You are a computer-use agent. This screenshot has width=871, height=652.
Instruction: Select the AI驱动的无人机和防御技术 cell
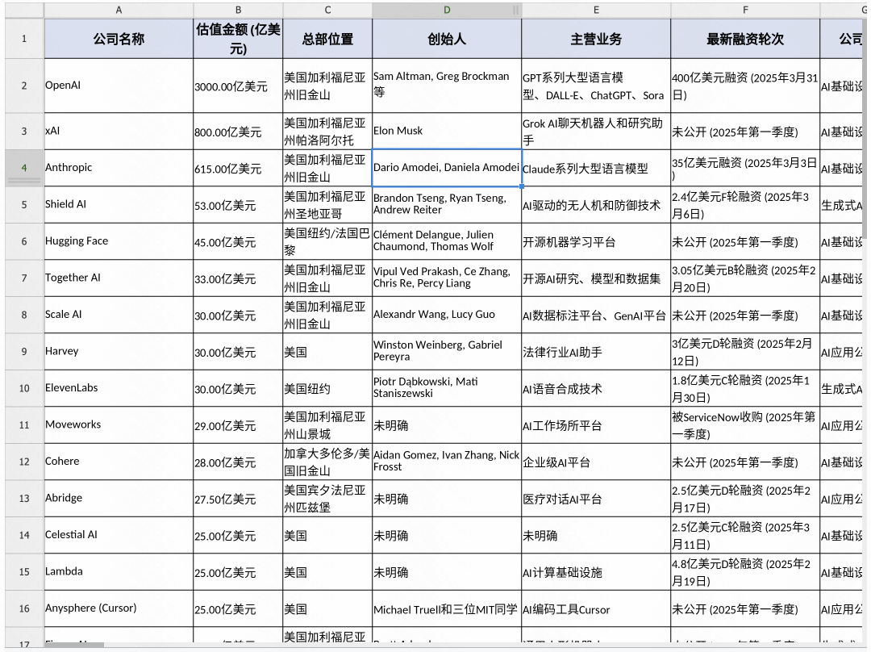pos(596,204)
